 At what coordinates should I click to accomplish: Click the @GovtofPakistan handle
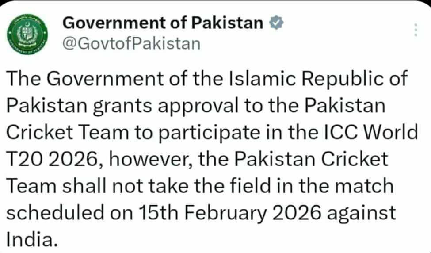pos(132,44)
